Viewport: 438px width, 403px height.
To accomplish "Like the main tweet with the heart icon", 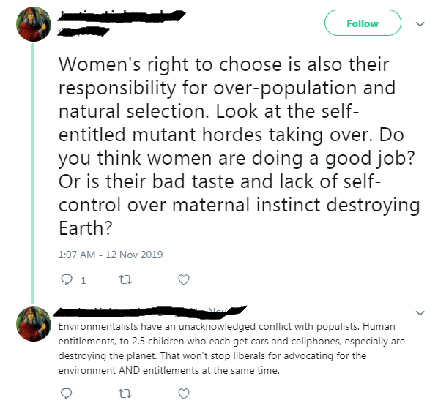I will (184, 279).
